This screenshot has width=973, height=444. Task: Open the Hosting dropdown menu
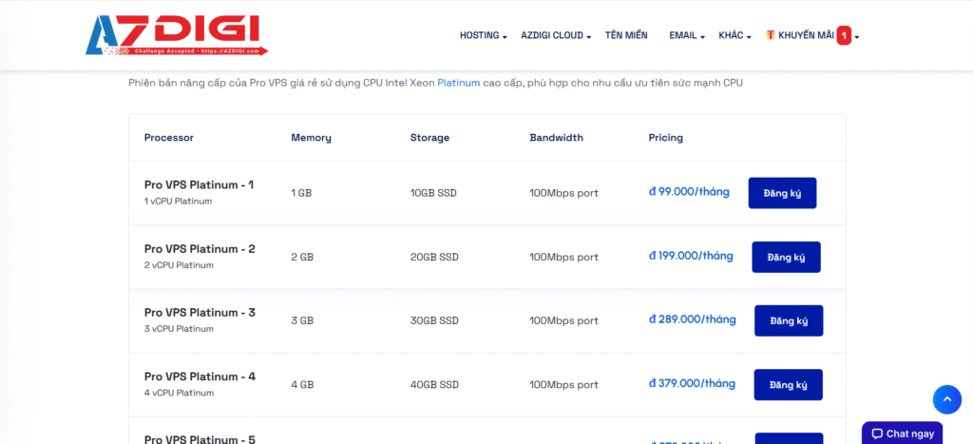(483, 35)
